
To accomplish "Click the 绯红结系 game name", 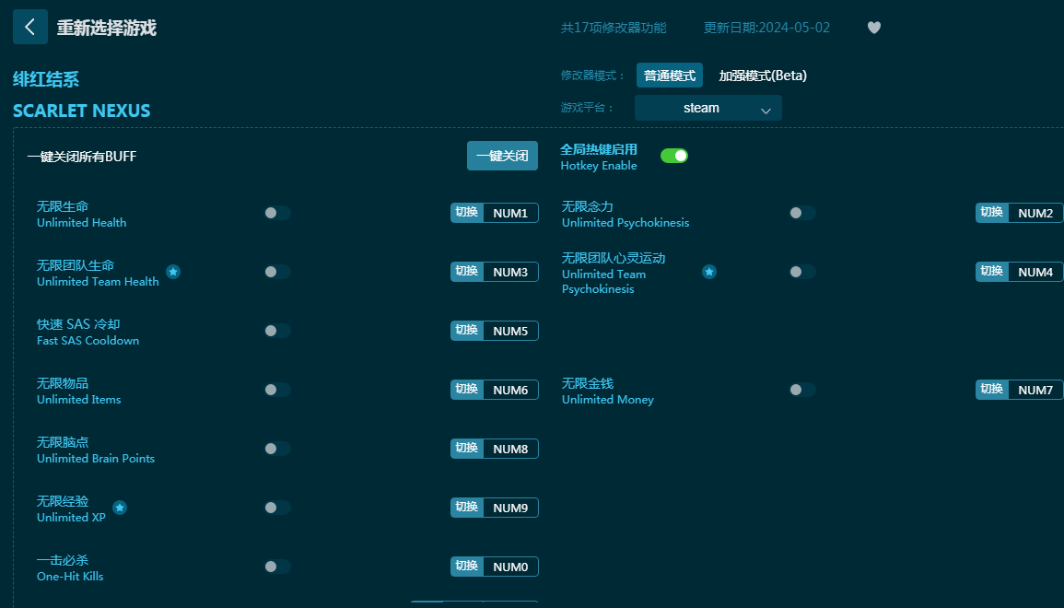I will 46,79.
